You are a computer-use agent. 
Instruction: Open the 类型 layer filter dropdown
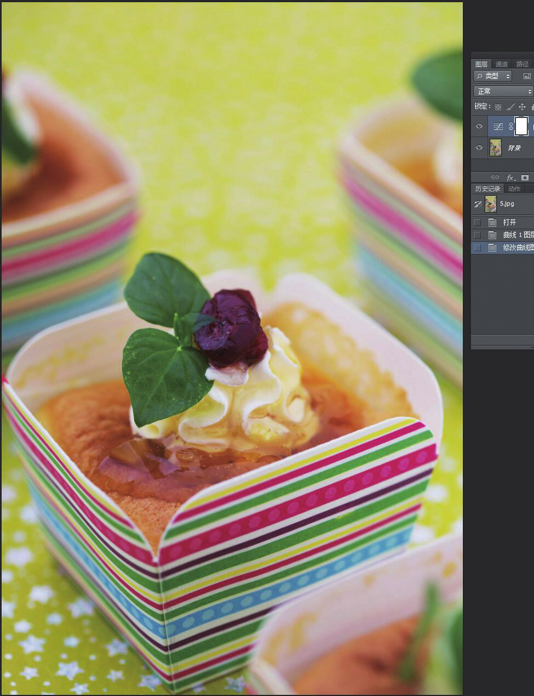click(x=493, y=76)
